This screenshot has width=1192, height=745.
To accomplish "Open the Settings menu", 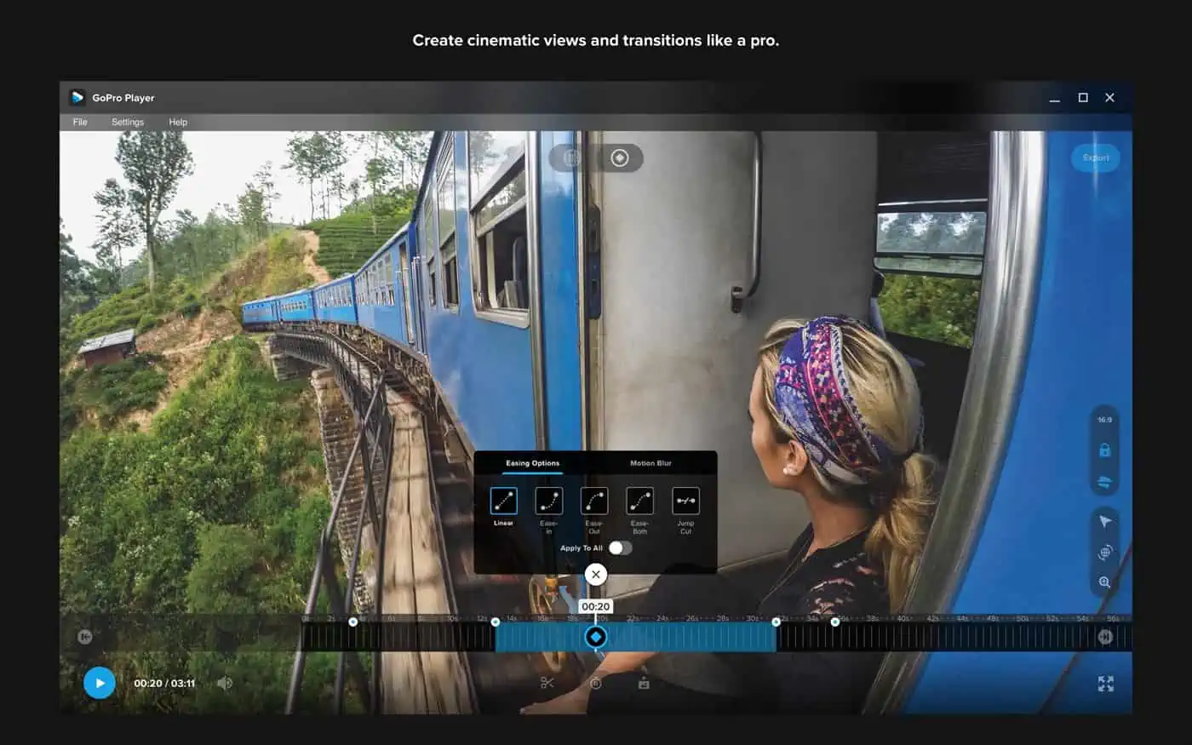I will pyautogui.click(x=128, y=122).
